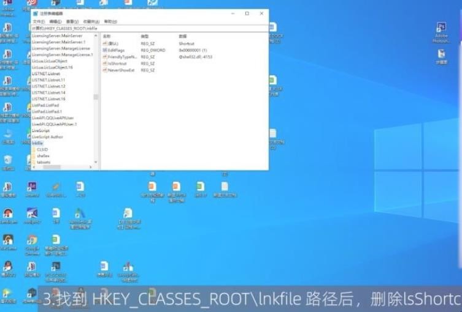Select the CLSID subkey under lnkfile
Image resolution: width=462 pixels, height=312 pixels.
(x=42, y=149)
